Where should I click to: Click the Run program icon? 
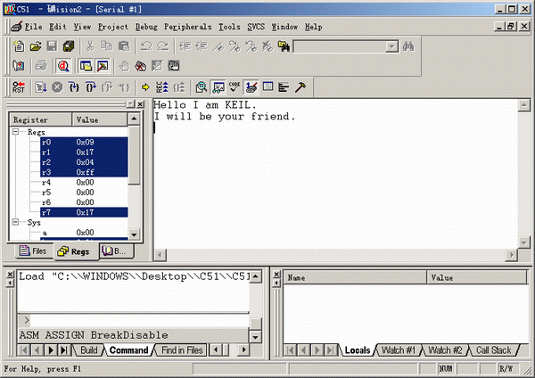[41, 87]
